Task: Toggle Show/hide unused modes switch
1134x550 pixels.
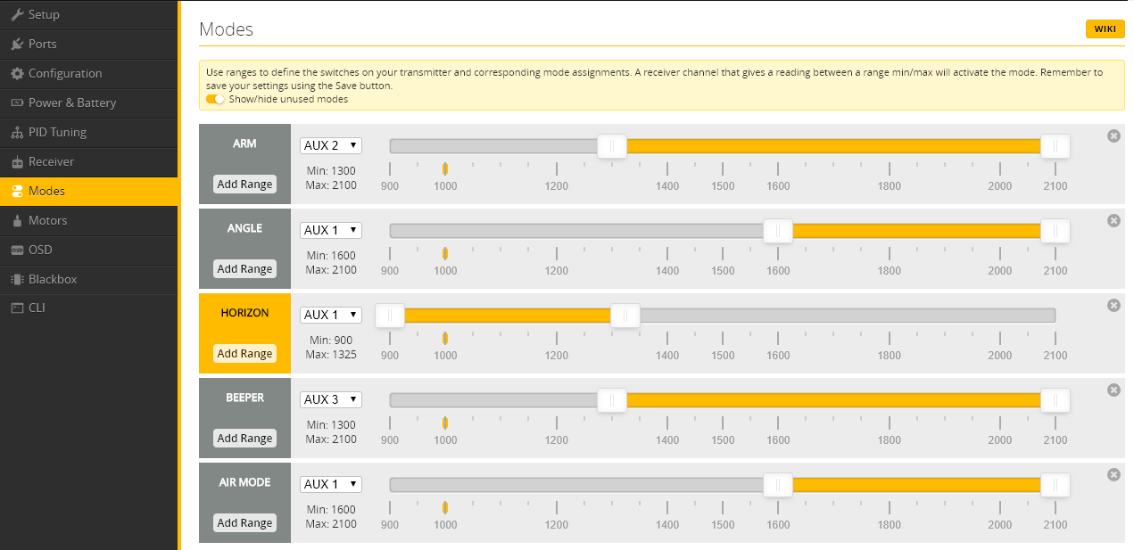Action: pos(215,99)
